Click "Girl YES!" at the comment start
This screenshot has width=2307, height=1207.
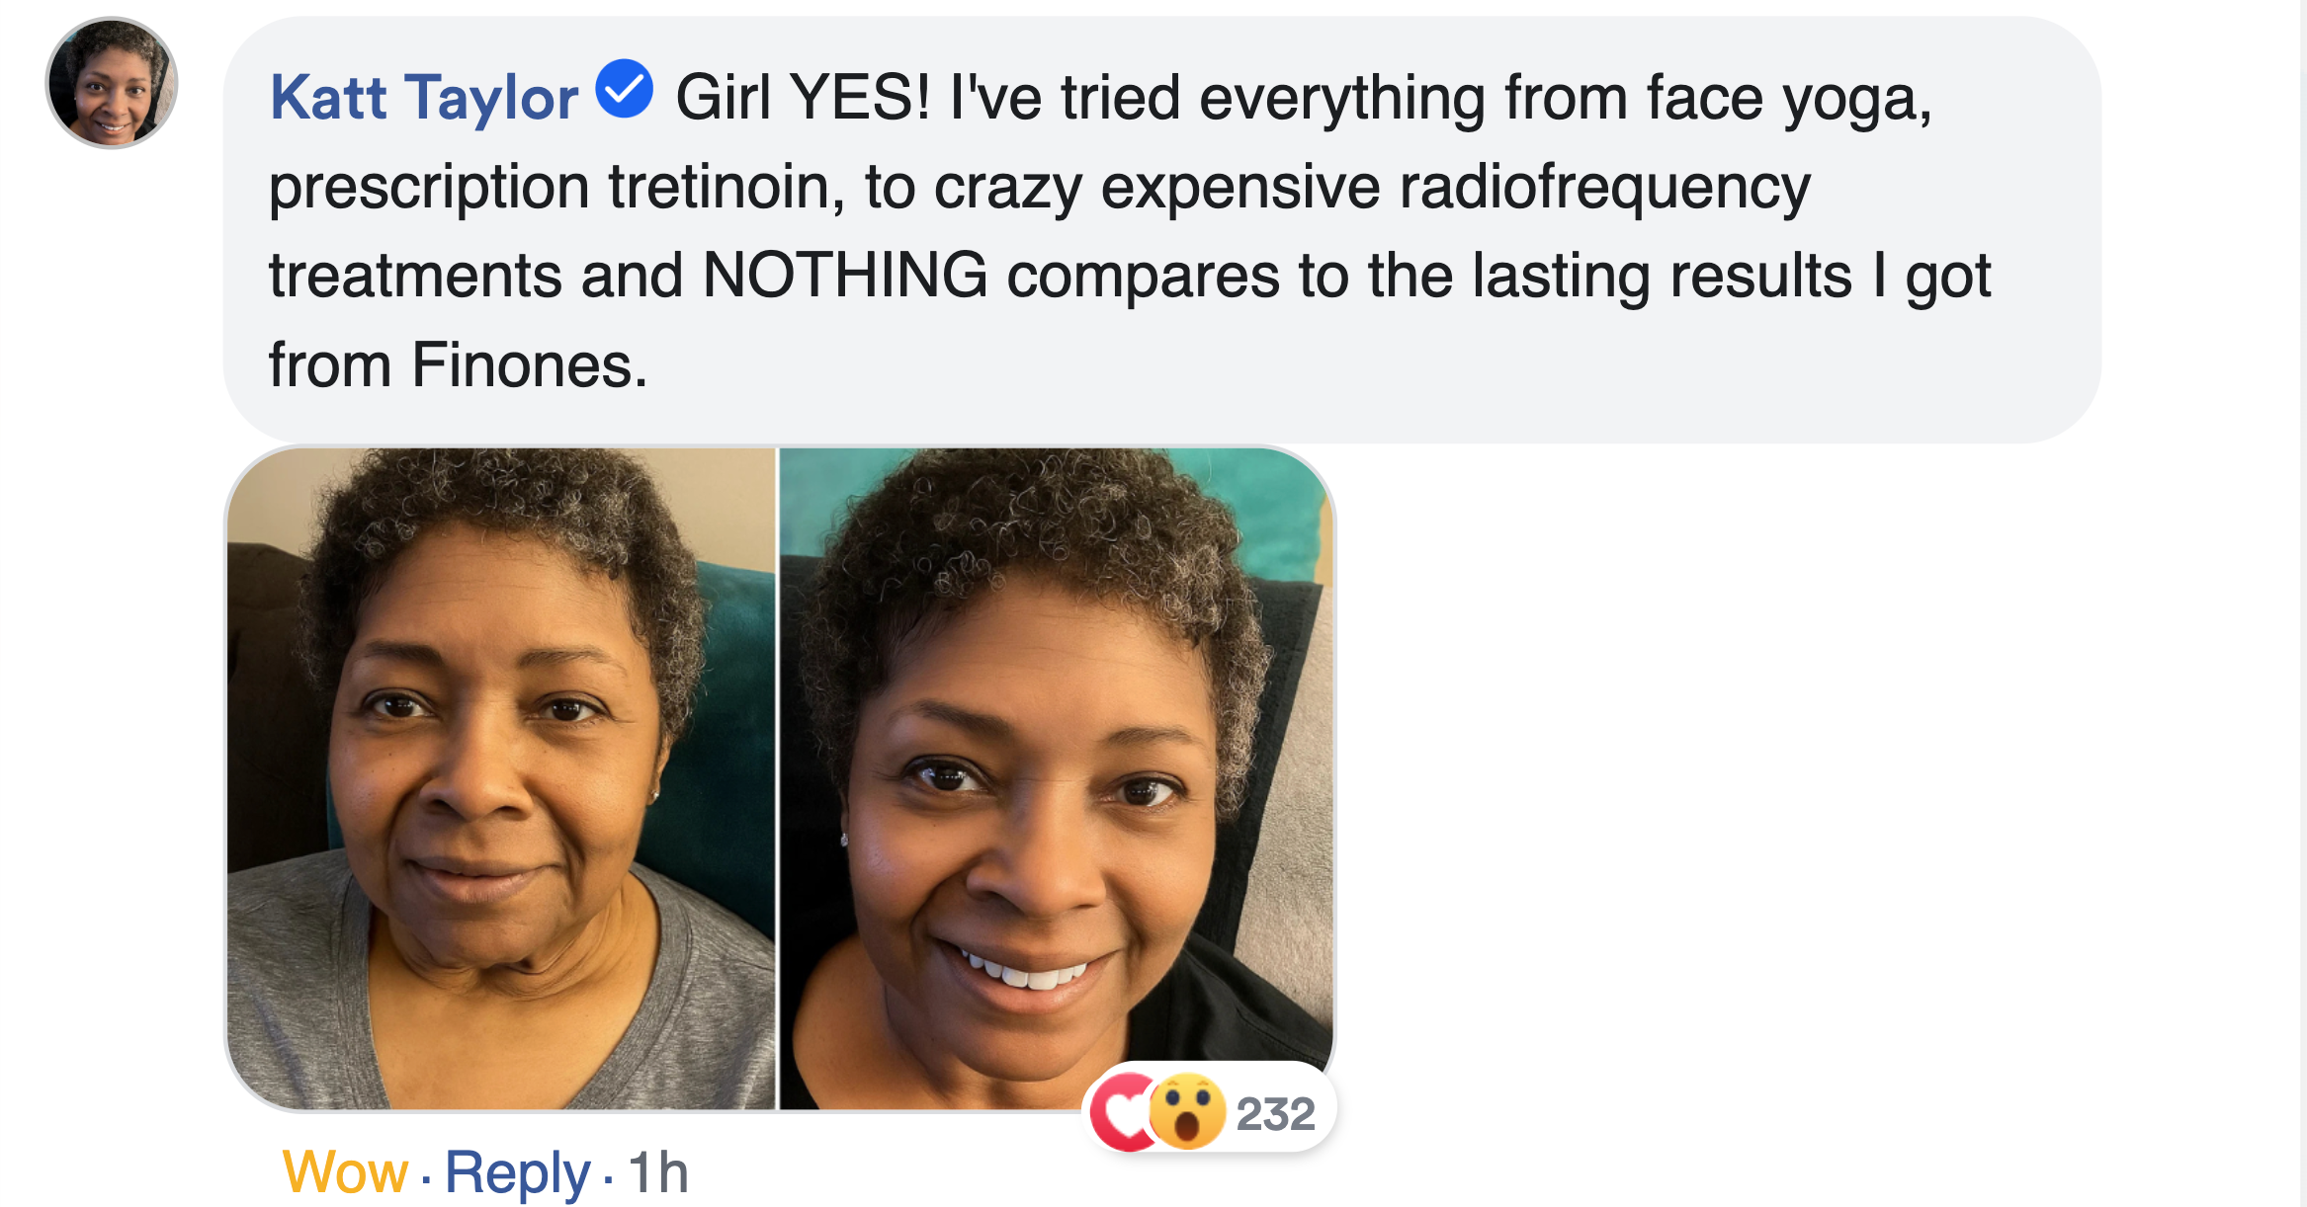pos(803,98)
